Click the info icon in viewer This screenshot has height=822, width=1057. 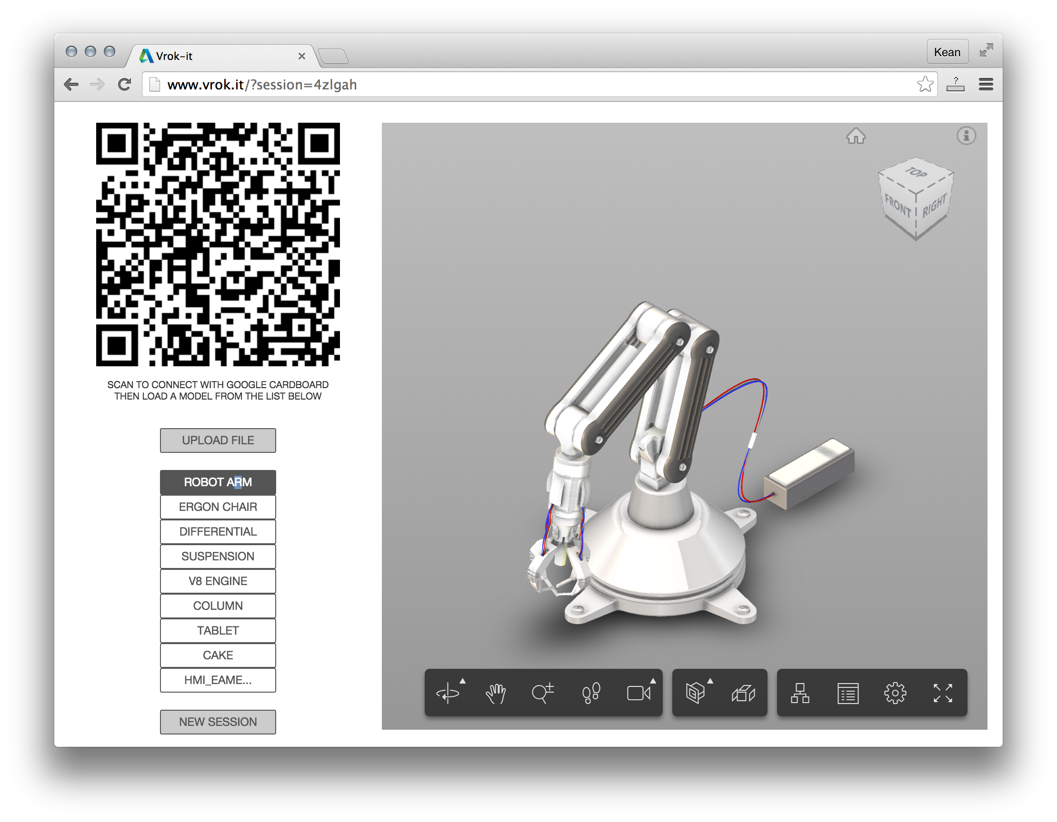966,136
